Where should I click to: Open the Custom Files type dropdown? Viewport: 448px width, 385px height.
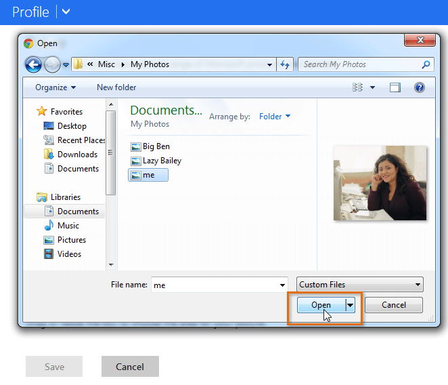pos(360,285)
